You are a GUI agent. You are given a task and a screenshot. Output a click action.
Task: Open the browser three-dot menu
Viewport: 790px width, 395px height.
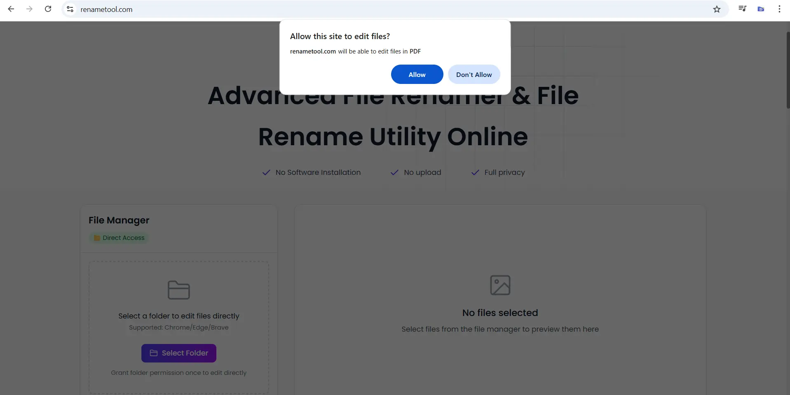point(779,9)
